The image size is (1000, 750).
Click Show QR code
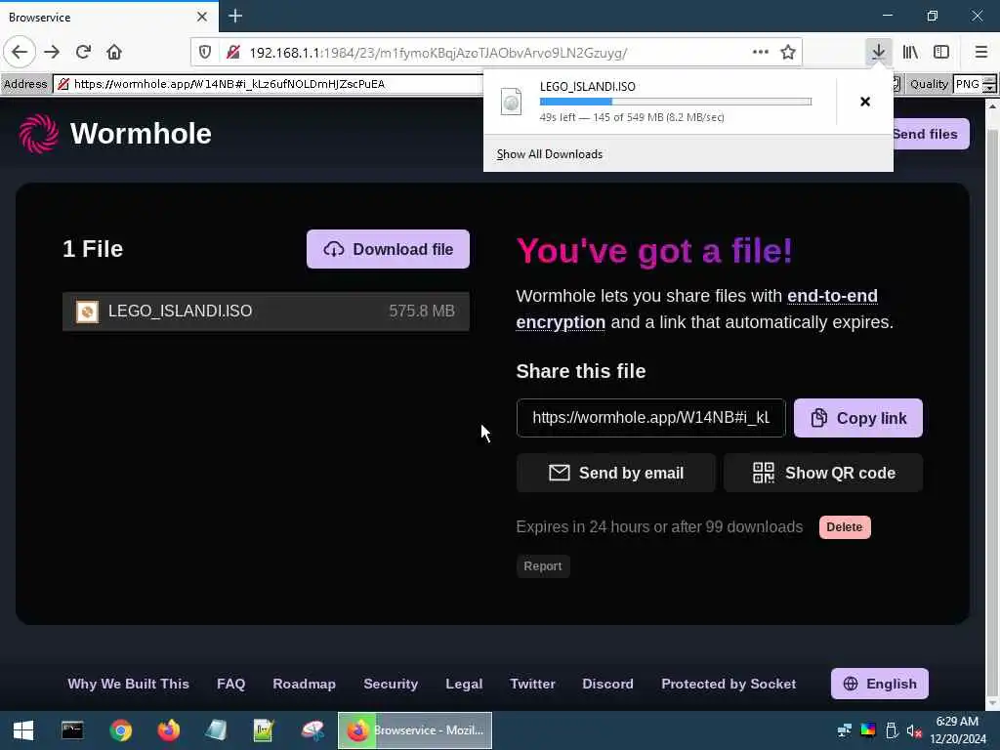pos(822,473)
